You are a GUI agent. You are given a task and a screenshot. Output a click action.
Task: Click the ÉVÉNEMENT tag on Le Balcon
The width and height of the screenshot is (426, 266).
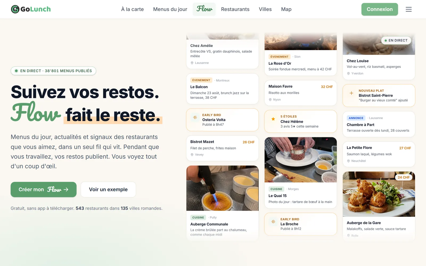tap(201, 80)
